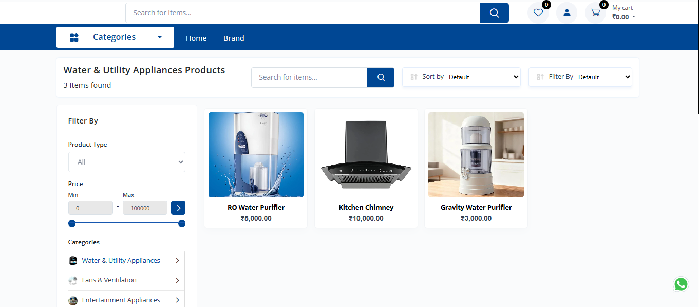Click the product list search magnifier button
This screenshot has width=699, height=307.
[381, 77]
